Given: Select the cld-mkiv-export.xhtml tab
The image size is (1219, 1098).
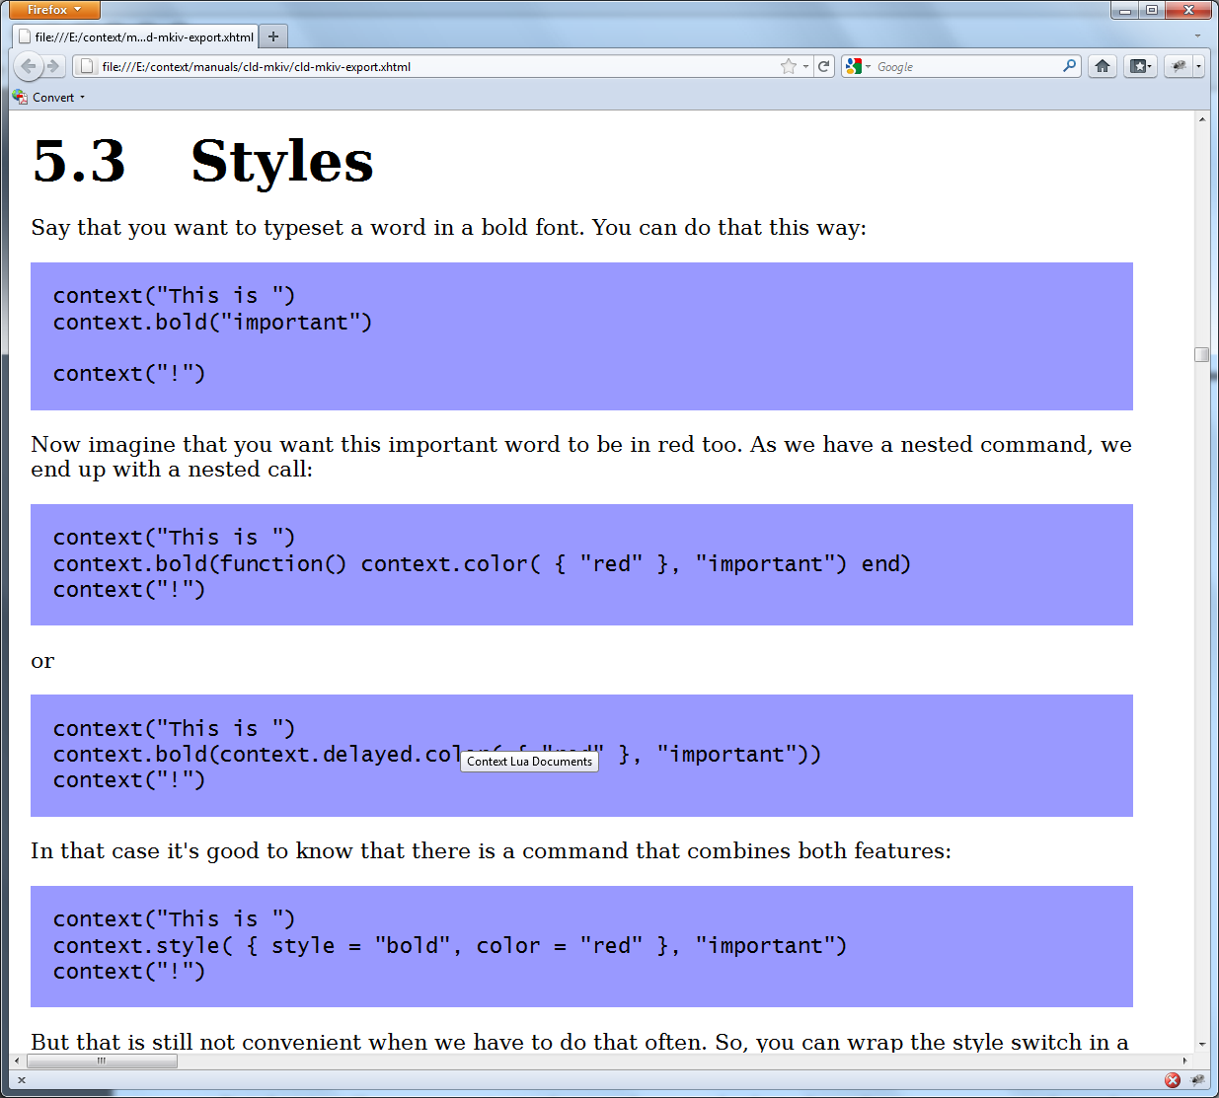Looking at the screenshot, I should pos(136,37).
